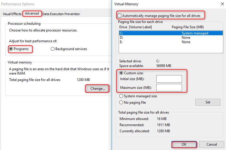The image size is (226, 150).
Task: Highlight drive E: in the drive list
Action: click(x=121, y=42)
